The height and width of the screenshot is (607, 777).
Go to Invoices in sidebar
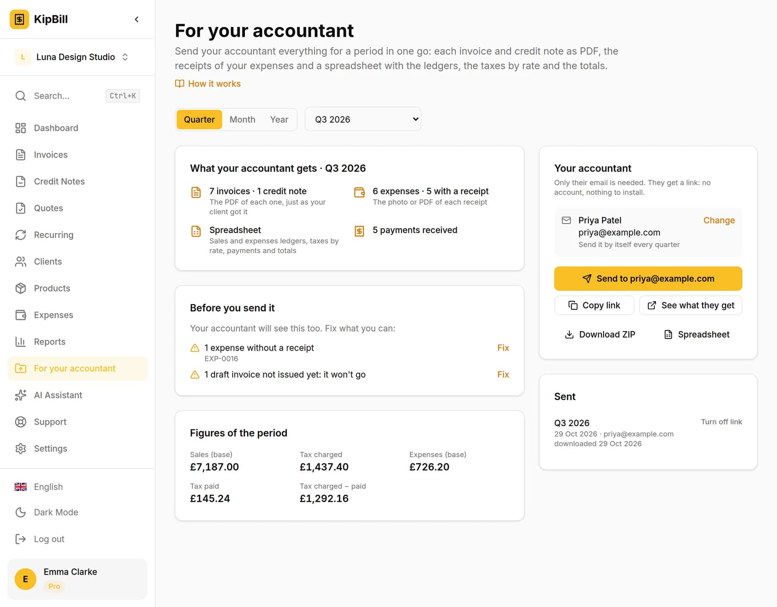click(77, 155)
